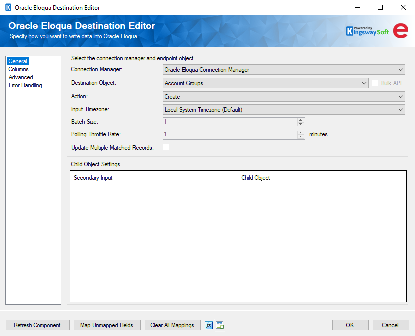
Task: Close the Oracle Eloqua Destination Editor
Action: [x=403, y=7]
